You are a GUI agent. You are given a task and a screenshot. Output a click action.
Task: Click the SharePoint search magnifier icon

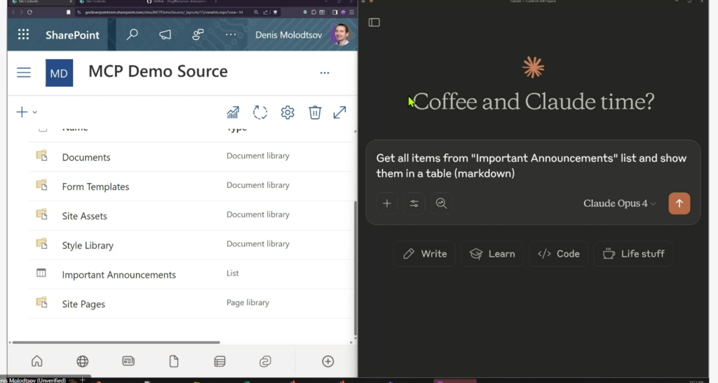click(x=133, y=34)
